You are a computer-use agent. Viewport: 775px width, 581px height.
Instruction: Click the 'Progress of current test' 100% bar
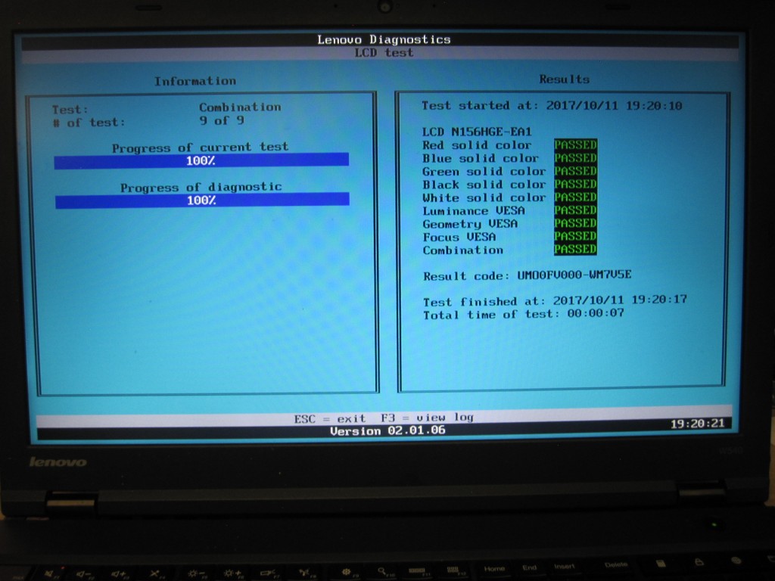pyautogui.click(x=201, y=160)
